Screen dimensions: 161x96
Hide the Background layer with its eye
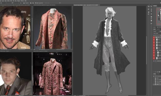(x=154, y=61)
